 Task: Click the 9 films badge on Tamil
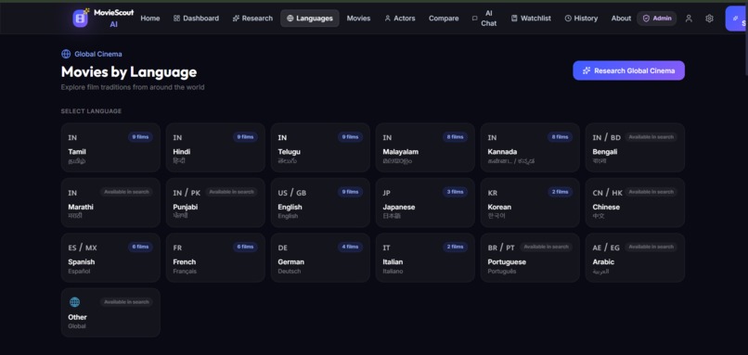click(x=140, y=137)
